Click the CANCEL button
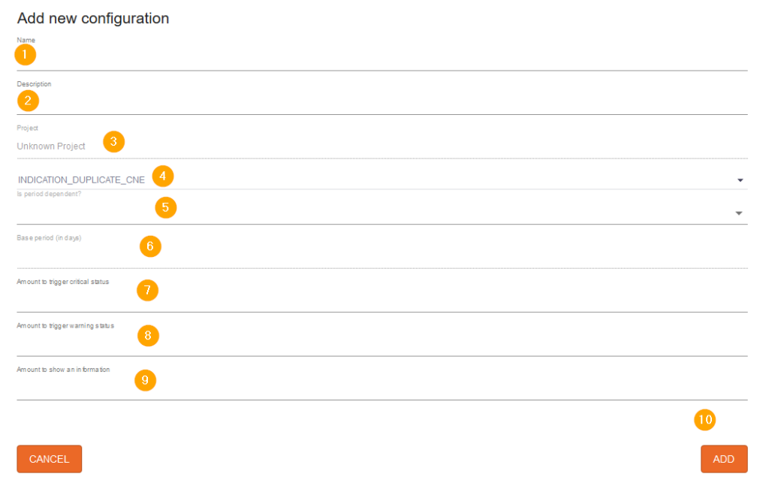 tap(49, 459)
